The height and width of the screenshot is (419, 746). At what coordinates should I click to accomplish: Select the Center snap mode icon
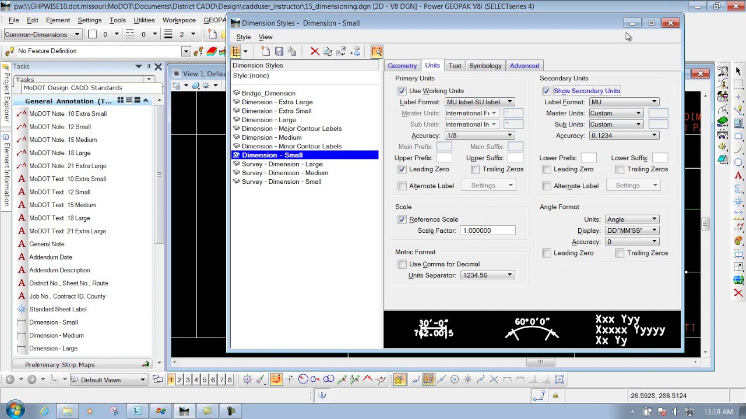[x=455, y=380]
